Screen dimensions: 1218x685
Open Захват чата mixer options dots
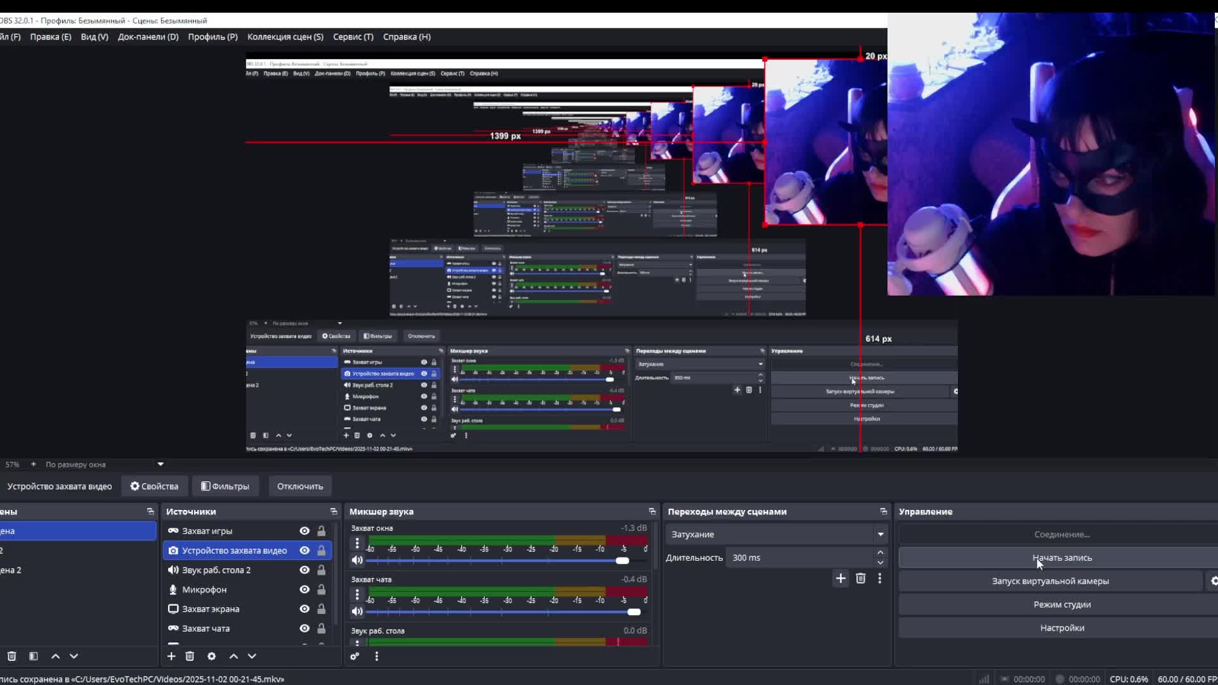coord(357,594)
